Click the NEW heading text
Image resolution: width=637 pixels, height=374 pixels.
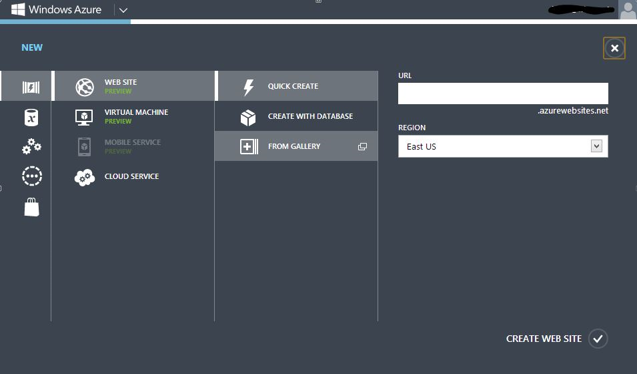tap(32, 47)
